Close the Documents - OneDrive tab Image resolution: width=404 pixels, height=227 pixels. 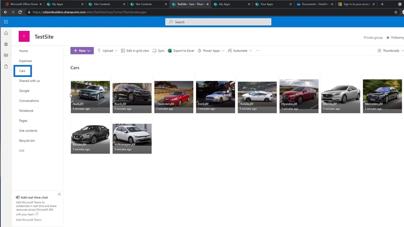pyautogui.click(x=332, y=4)
